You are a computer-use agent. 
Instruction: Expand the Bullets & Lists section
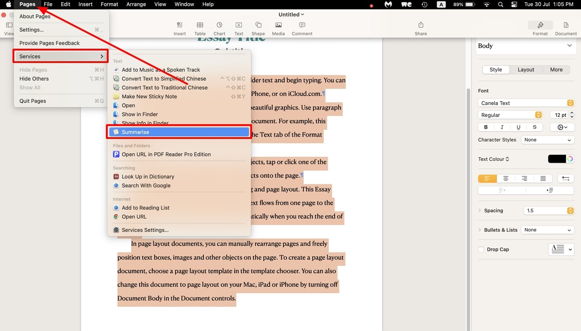[x=480, y=230]
